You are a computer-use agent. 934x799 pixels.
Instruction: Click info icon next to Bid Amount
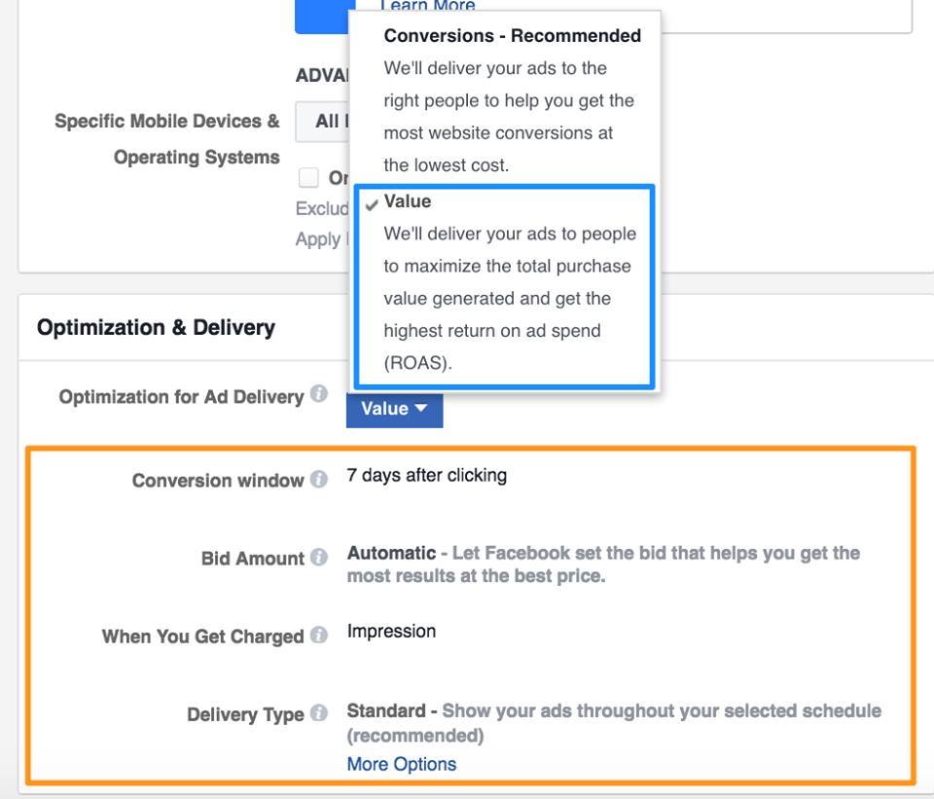coord(319,558)
